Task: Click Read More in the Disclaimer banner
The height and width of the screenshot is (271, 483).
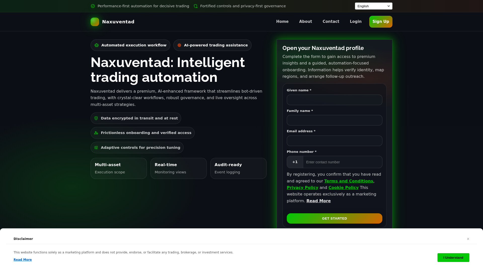Action: [x=23, y=260]
